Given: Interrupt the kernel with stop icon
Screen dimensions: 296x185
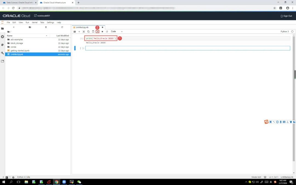Looking at the screenshot, I should (x=102, y=32).
